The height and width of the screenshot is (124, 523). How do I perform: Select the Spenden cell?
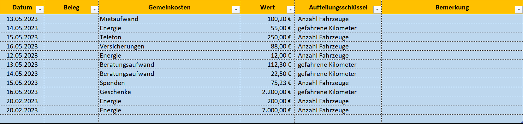(169, 83)
